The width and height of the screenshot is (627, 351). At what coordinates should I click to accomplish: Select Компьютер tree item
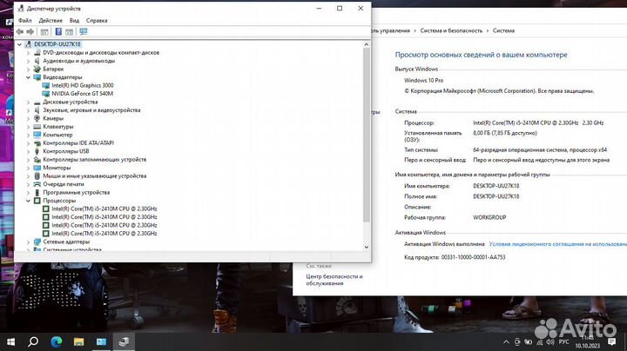tap(57, 135)
